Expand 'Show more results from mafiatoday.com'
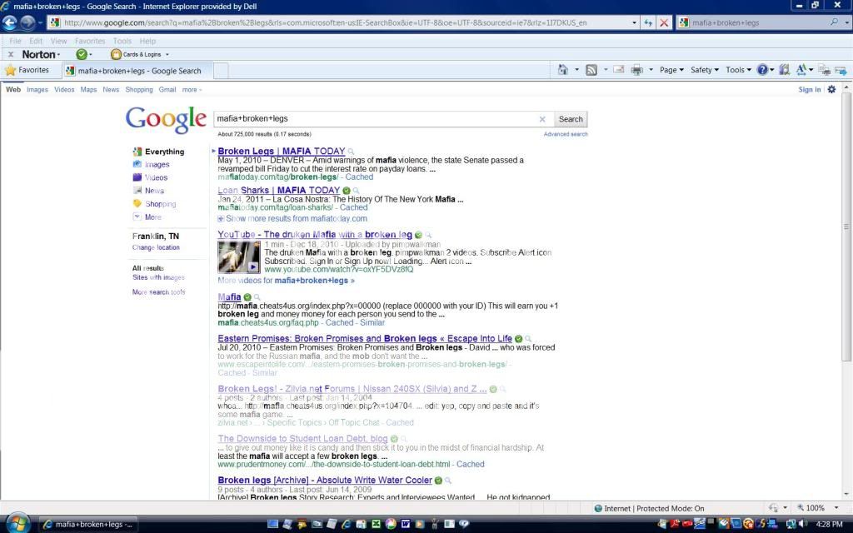This screenshot has height=533, width=853. coord(292,219)
